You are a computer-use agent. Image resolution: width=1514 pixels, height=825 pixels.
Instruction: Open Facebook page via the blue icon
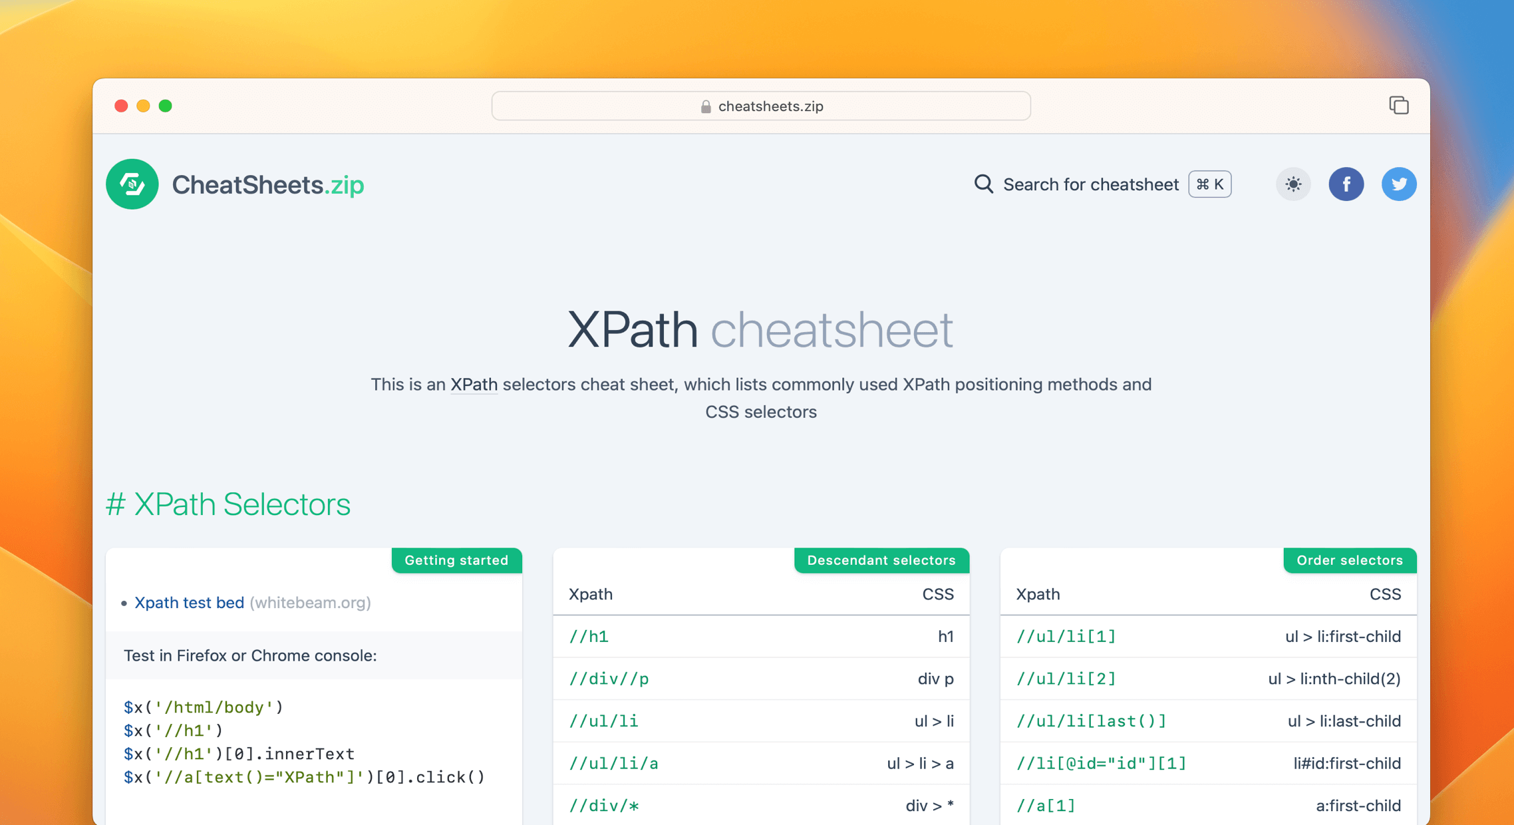1346,184
